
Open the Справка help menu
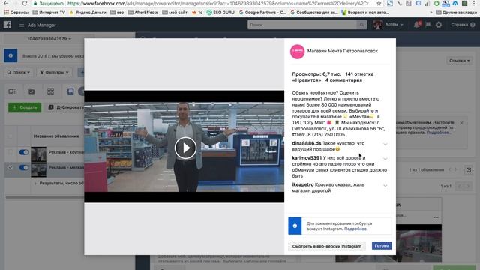pyautogui.click(x=463, y=25)
